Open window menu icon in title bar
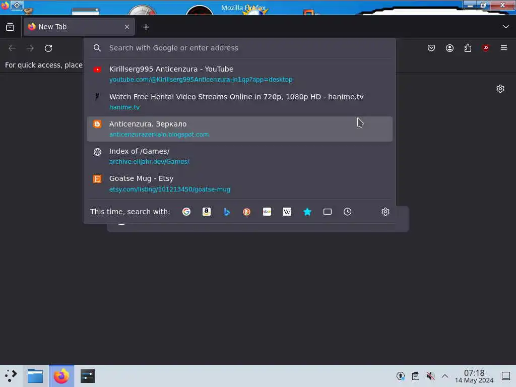Screen dimensions: 516x387 tap(5, 5)
